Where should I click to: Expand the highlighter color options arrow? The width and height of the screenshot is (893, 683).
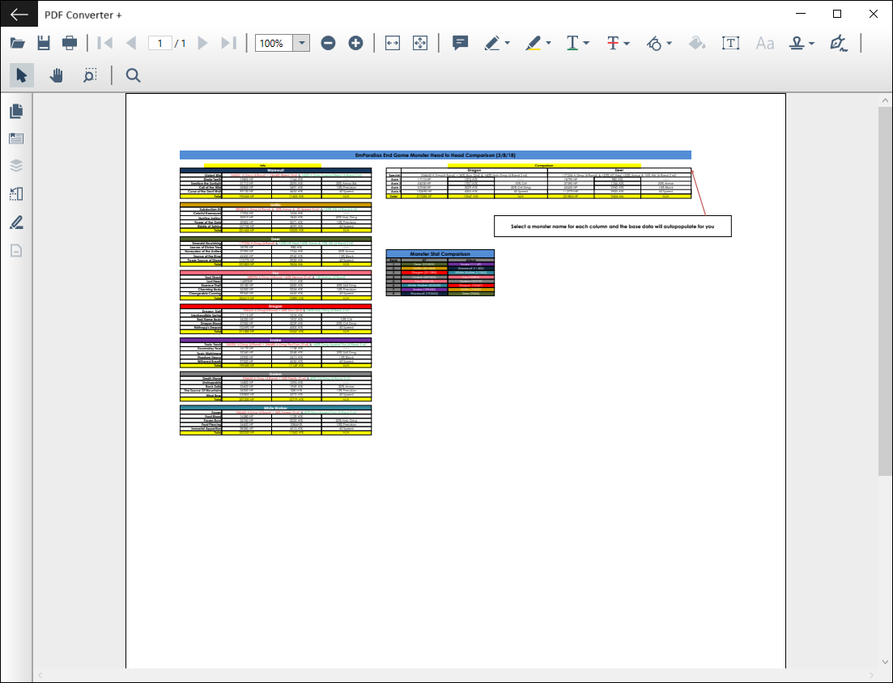tap(548, 43)
